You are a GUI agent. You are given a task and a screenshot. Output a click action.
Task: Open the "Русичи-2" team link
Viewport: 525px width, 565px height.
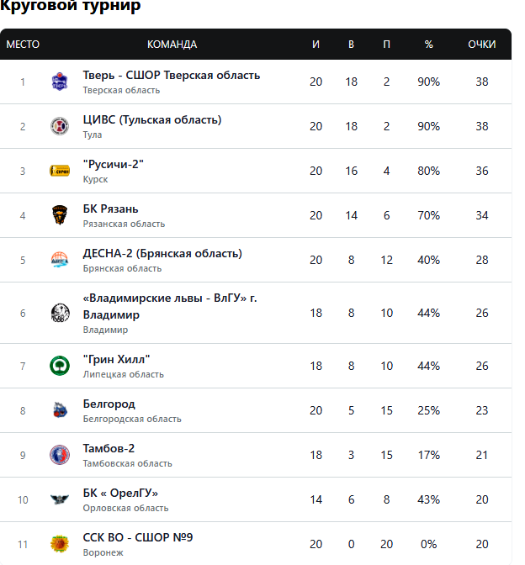tap(114, 164)
